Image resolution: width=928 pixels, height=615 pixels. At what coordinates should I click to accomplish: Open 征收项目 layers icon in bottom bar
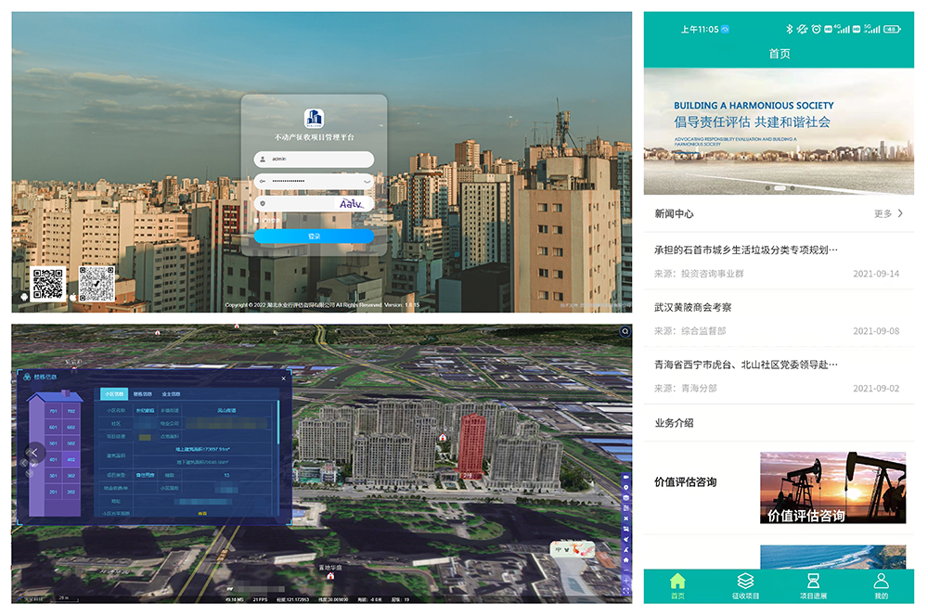(x=745, y=586)
